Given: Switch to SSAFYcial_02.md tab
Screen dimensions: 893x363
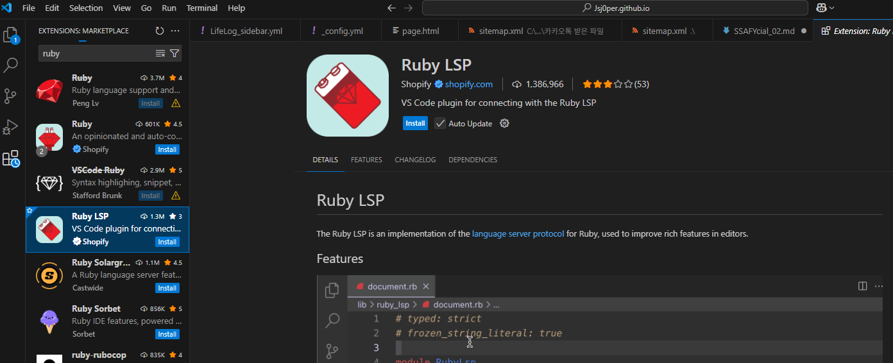Looking at the screenshot, I should [763, 31].
